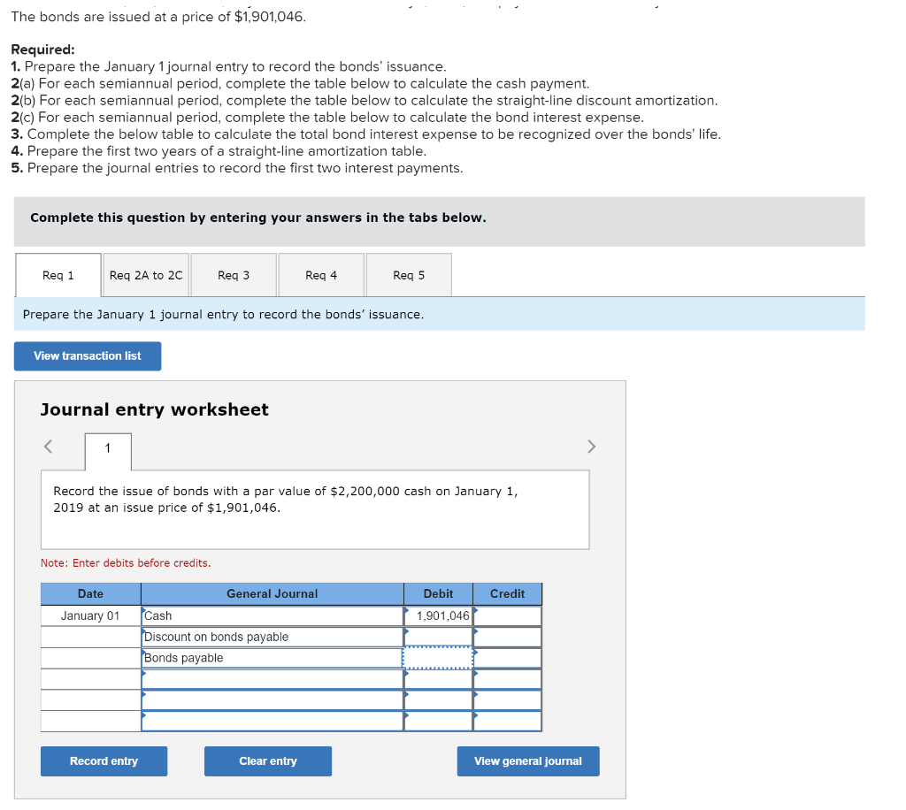The width and height of the screenshot is (906, 810).
Task: Go to next journal entry arrow
Action: tap(591, 447)
